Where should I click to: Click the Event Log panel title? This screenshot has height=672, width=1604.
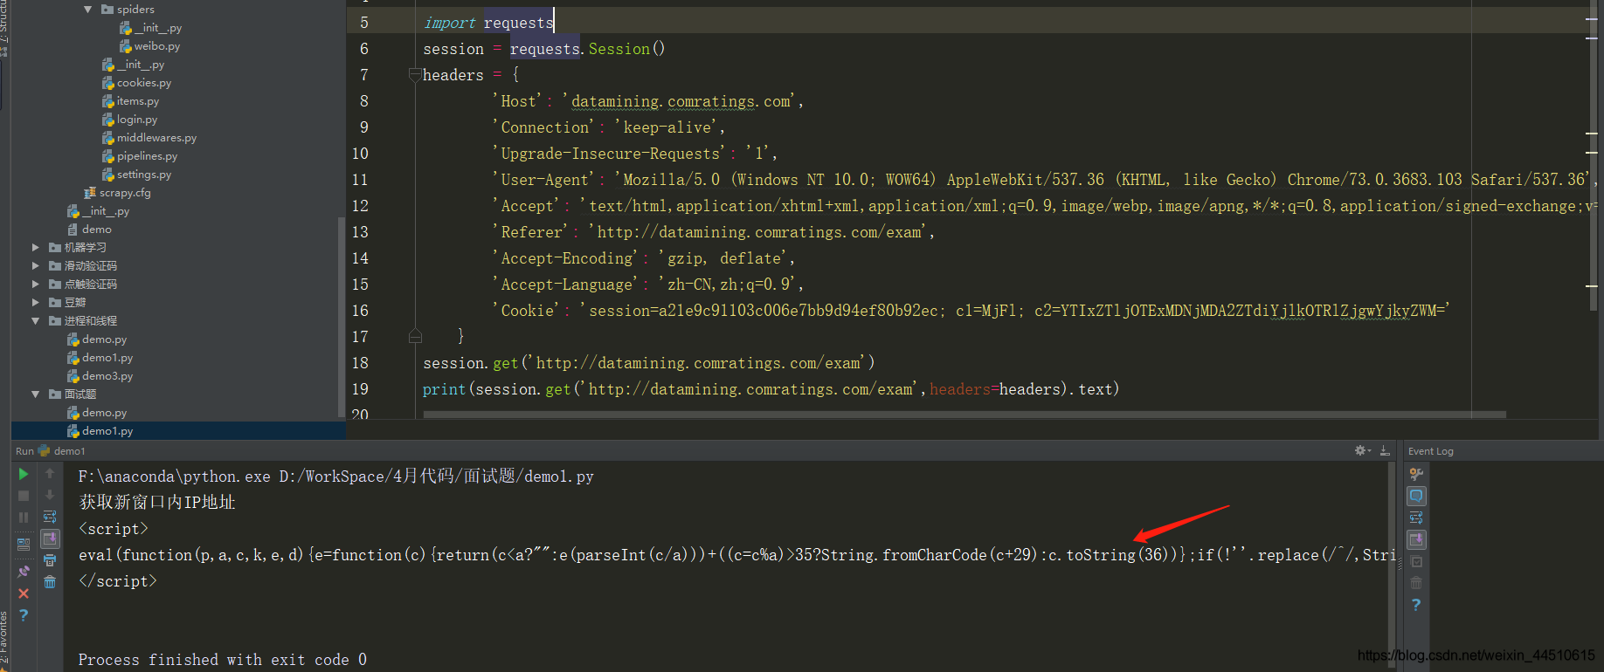(x=1431, y=451)
